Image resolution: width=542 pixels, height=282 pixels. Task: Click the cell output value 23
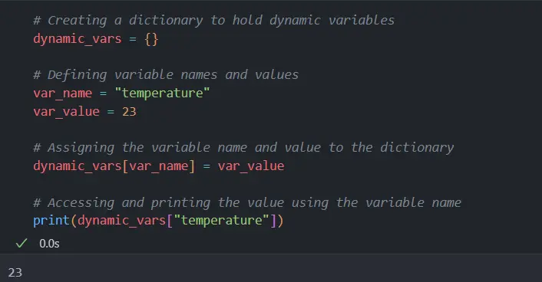[15, 273]
